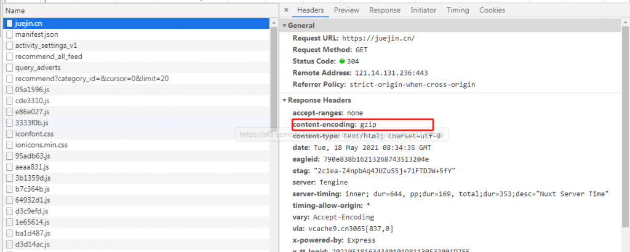The image size is (630, 252).
Task: Click the Request URL value https://juejin.cn/
Action: point(378,39)
